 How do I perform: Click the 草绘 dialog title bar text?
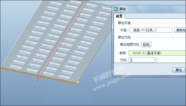click(x=122, y=9)
